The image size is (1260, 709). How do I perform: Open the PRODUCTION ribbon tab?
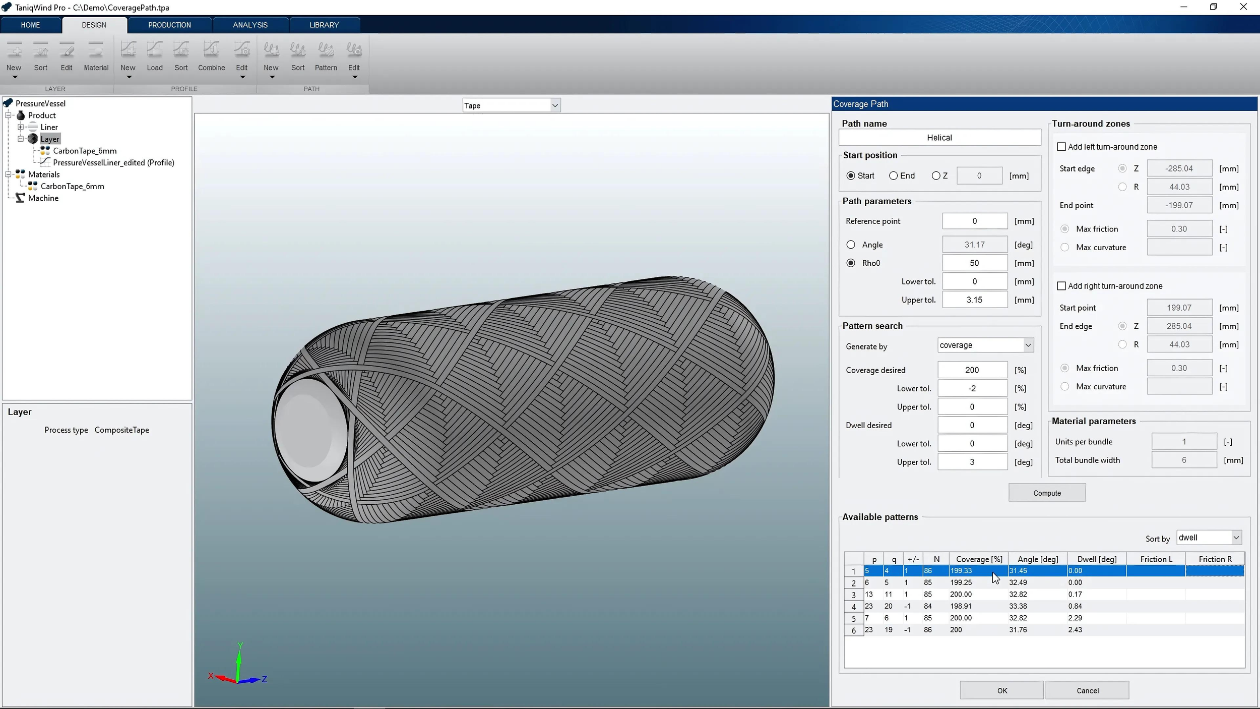pyautogui.click(x=170, y=25)
